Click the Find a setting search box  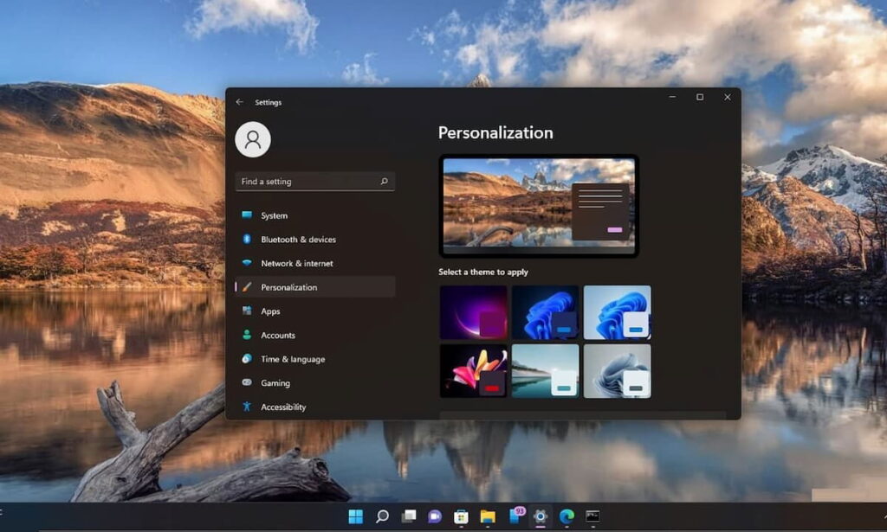(x=314, y=182)
